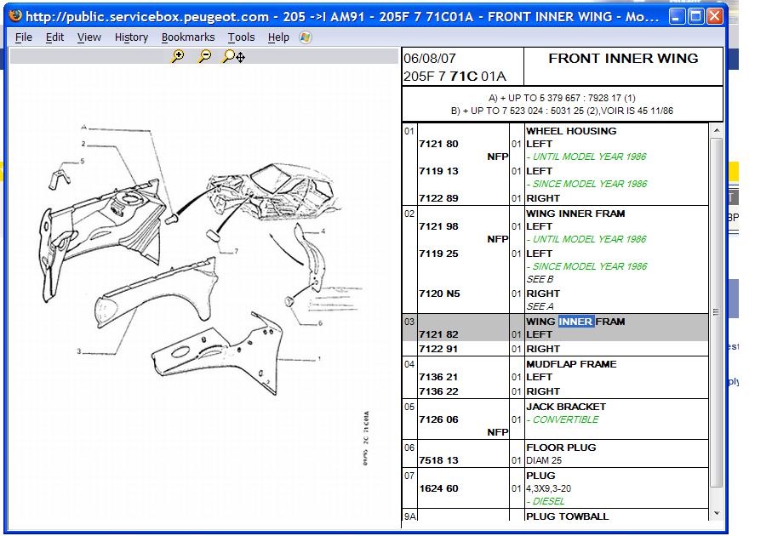The width and height of the screenshot is (772, 536).
Task: Click SINCE MODEL YEAR 1986 under WING INNER FRAM
Action: pyautogui.click(x=587, y=267)
